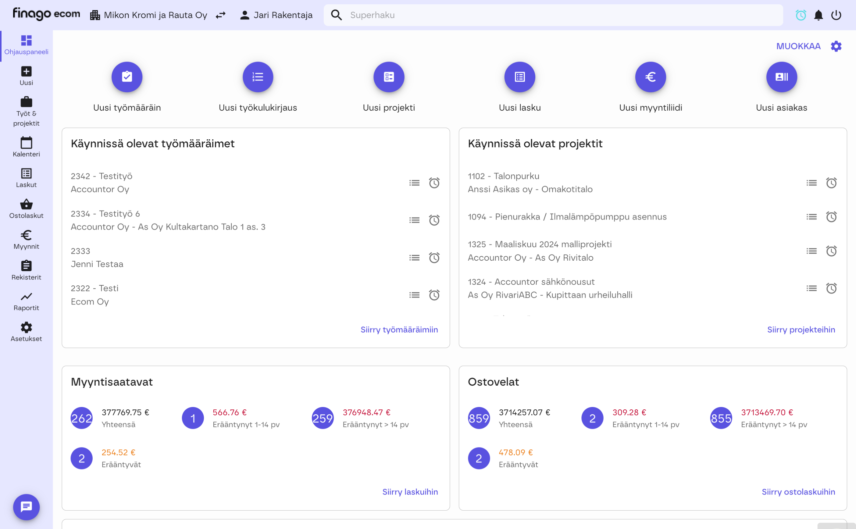Start timer on 2342 Testityö work order
This screenshot has height=529, width=856.
434,183
